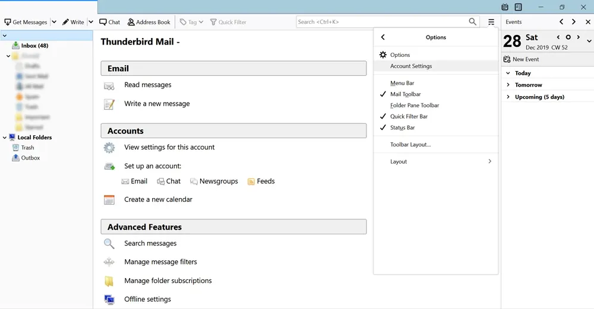594x309 pixels.
Task: Set up a new Chat account
Action: [169, 181]
